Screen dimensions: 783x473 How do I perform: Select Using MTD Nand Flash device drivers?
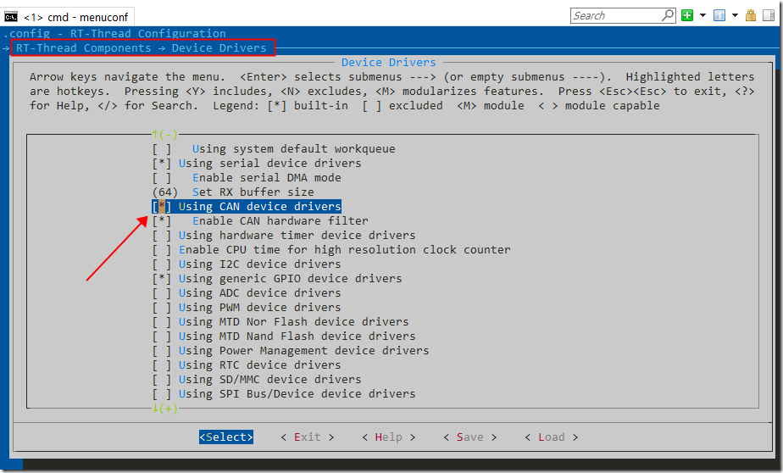297,337
